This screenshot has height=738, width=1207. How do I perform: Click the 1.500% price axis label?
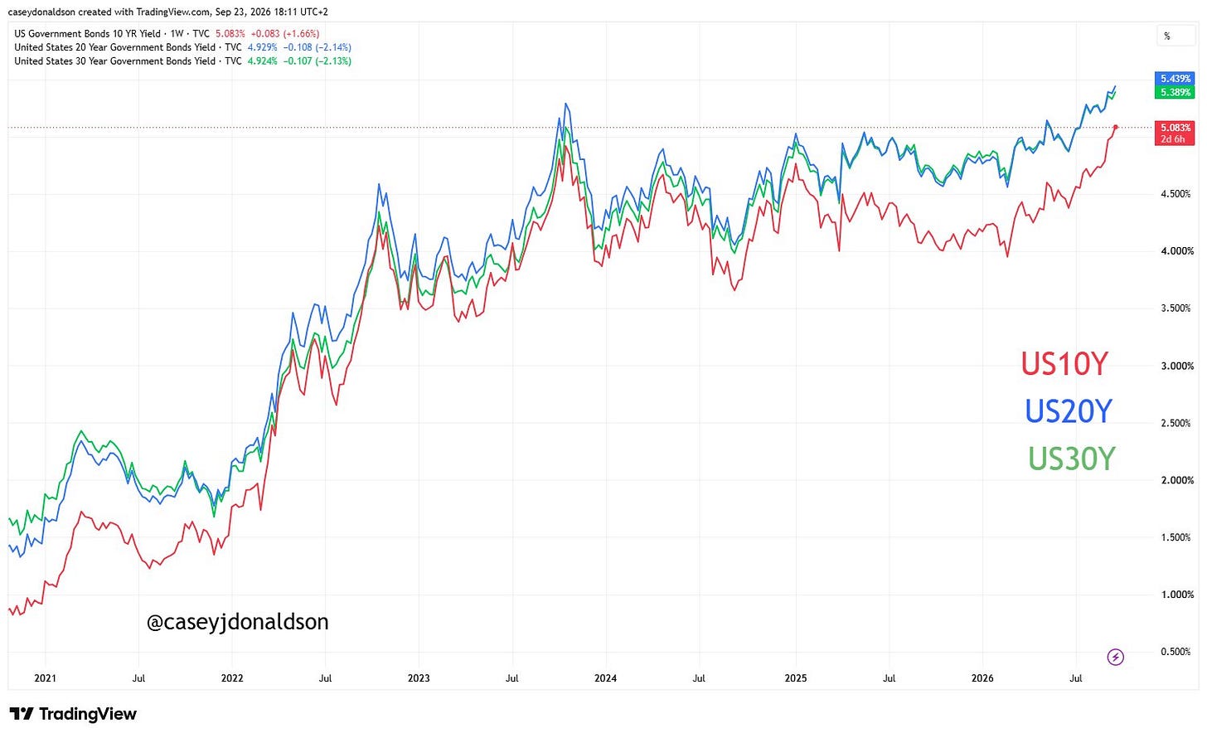click(x=1175, y=537)
